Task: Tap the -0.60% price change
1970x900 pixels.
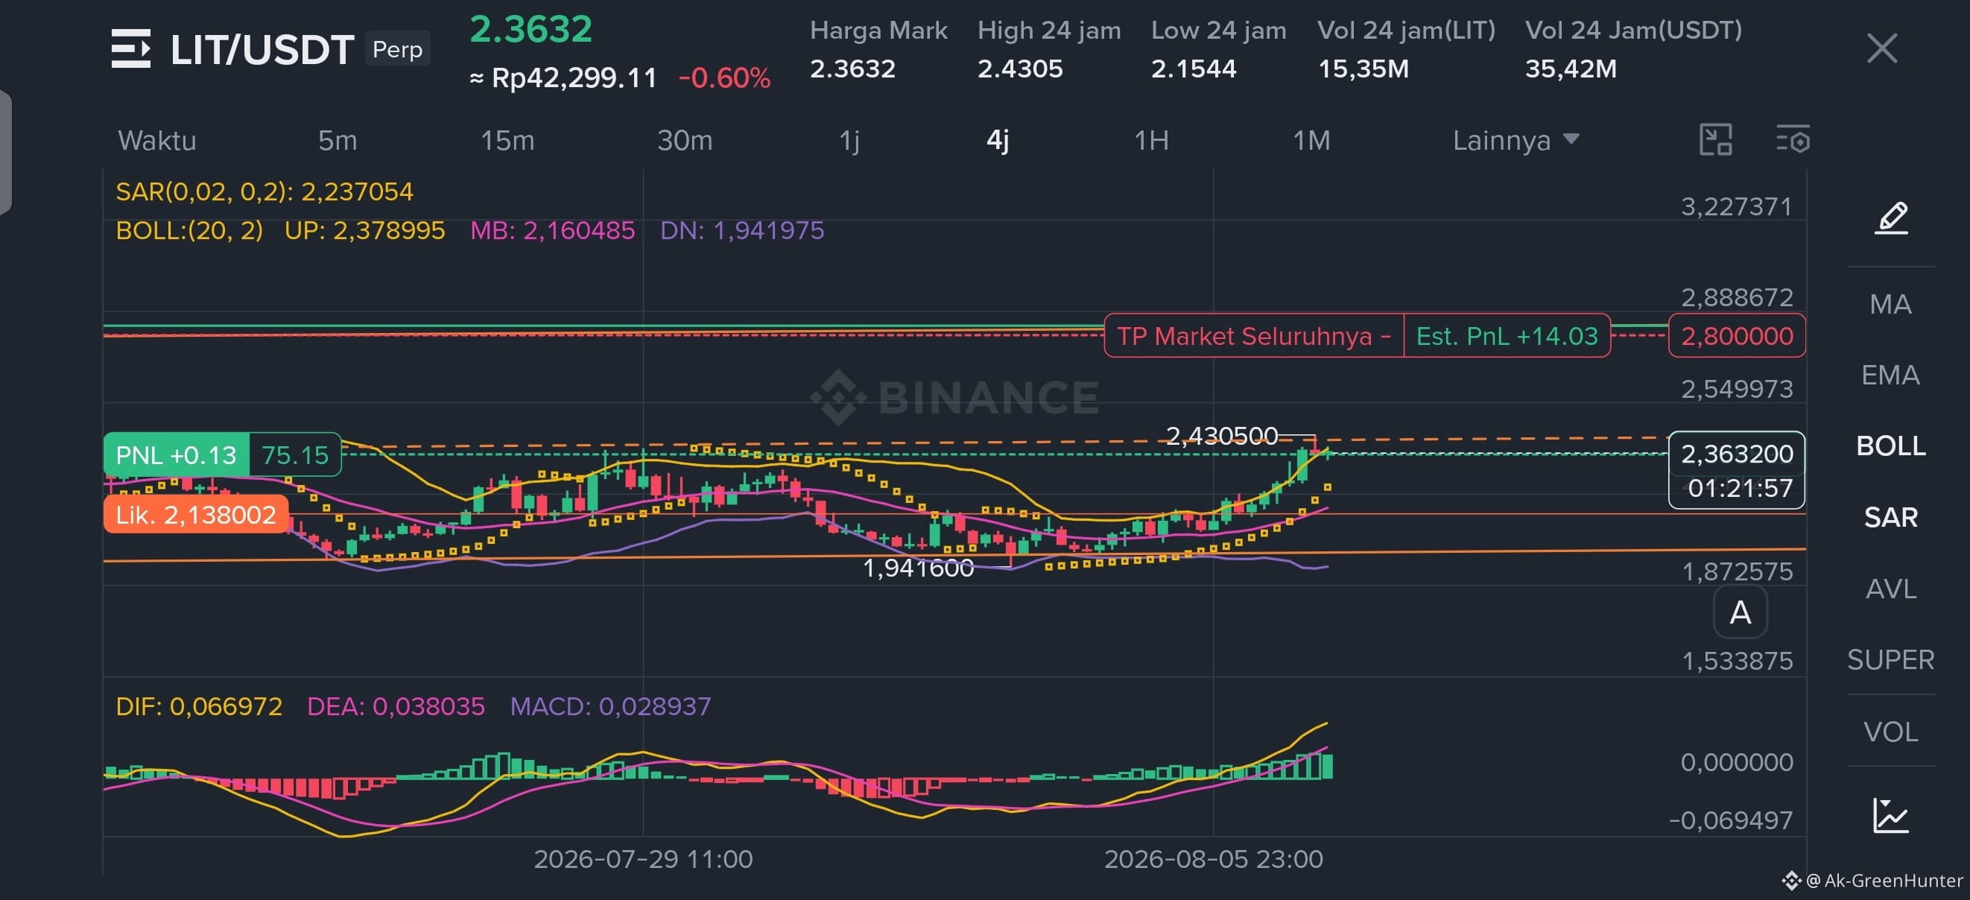Action: point(724,78)
